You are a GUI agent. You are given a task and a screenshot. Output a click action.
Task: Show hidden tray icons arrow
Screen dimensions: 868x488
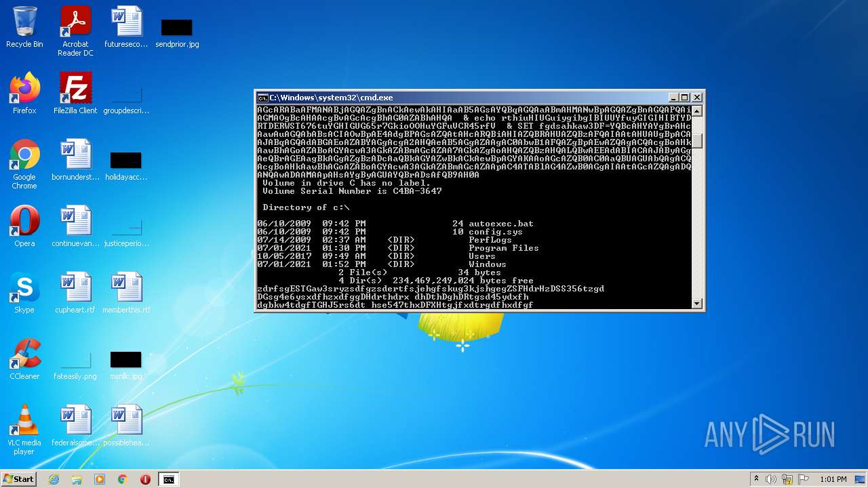[756, 479]
